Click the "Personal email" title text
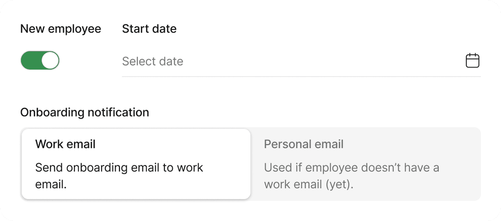This screenshot has height=221, width=501. [x=304, y=144]
